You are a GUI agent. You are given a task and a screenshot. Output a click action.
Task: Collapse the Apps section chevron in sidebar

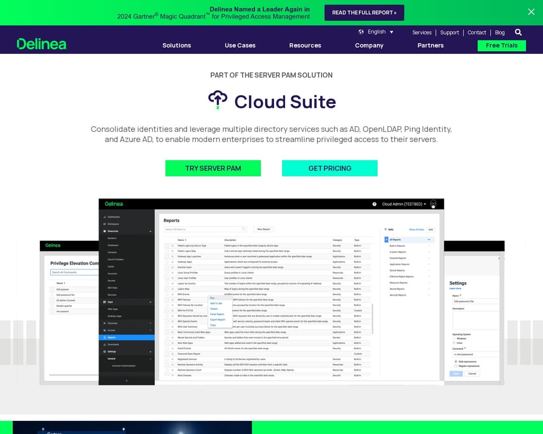[x=150, y=302]
